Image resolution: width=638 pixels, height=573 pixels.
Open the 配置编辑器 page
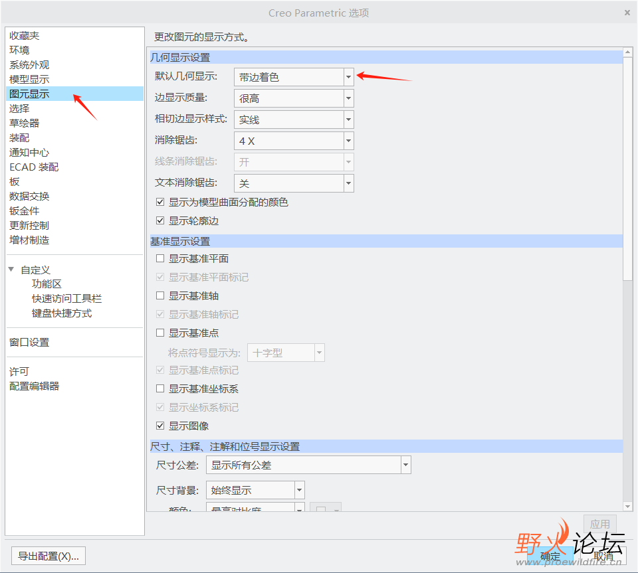[x=34, y=386]
